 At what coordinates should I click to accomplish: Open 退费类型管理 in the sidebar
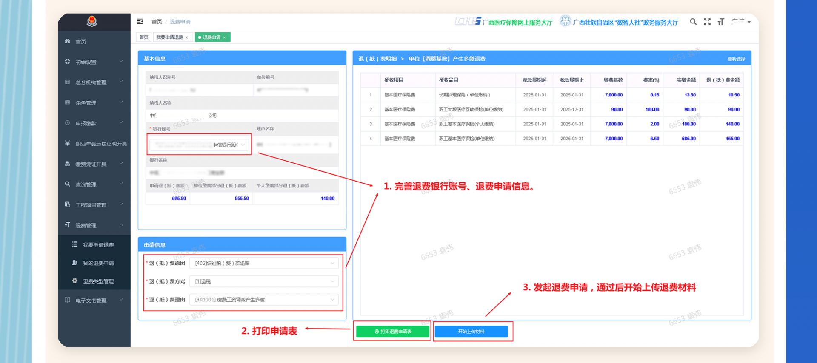(98, 281)
